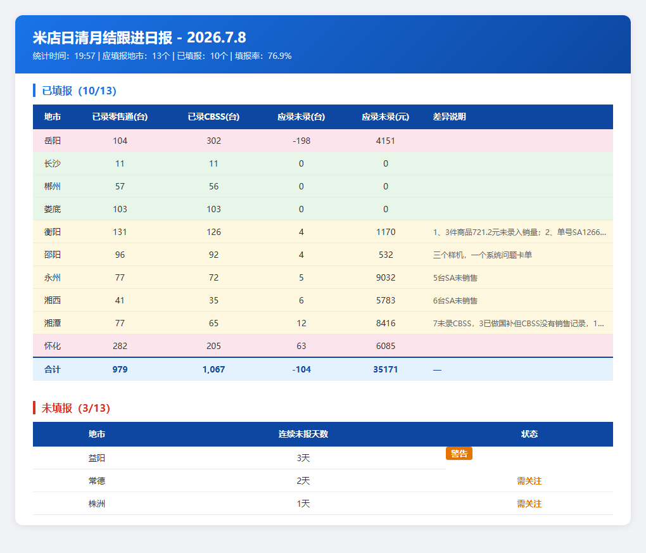The height and width of the screenshot is (553, 646).
Task: Select the 湘潭 city cell
Action: click(53, 323)
